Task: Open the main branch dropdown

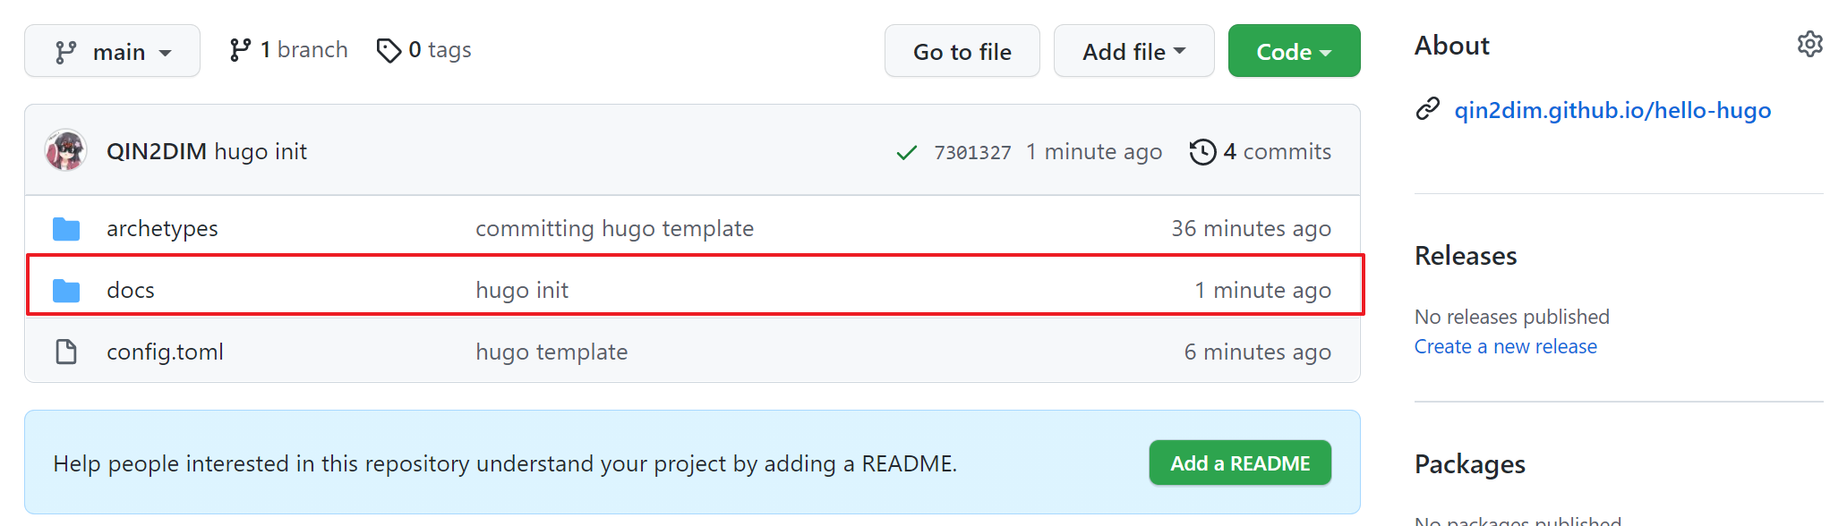Action: 112,52
